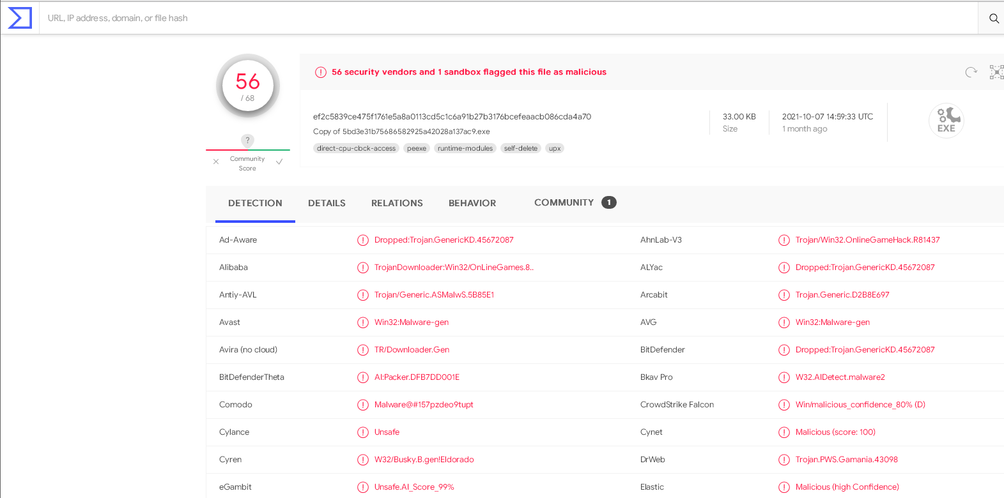The image size is (1004, 498).
Task: Click alert icon in BitDefender row
Action: click(x=784, y=350)
